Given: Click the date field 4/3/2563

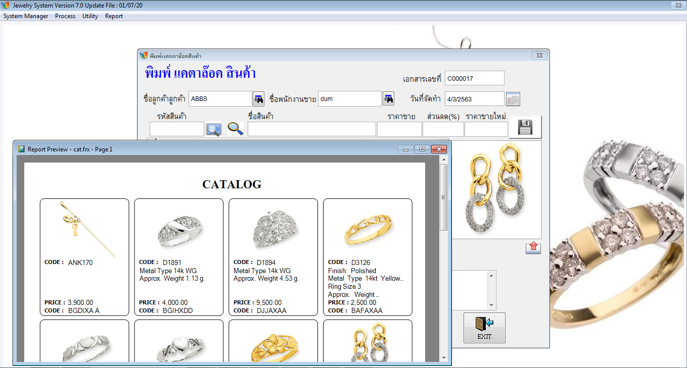Looking at the screenshot, I should (475, 99).
